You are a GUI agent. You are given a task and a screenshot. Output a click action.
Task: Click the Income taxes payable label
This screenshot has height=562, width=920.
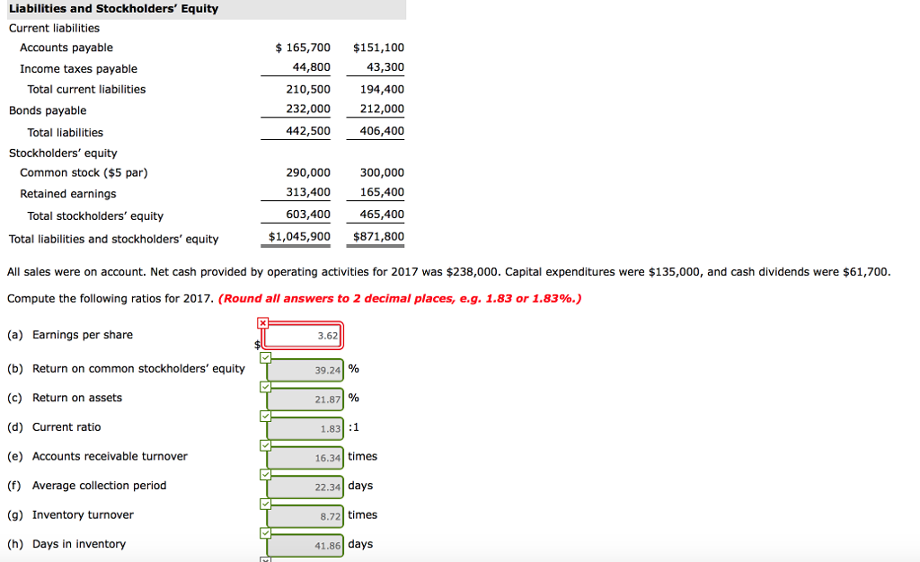[79, 68]
